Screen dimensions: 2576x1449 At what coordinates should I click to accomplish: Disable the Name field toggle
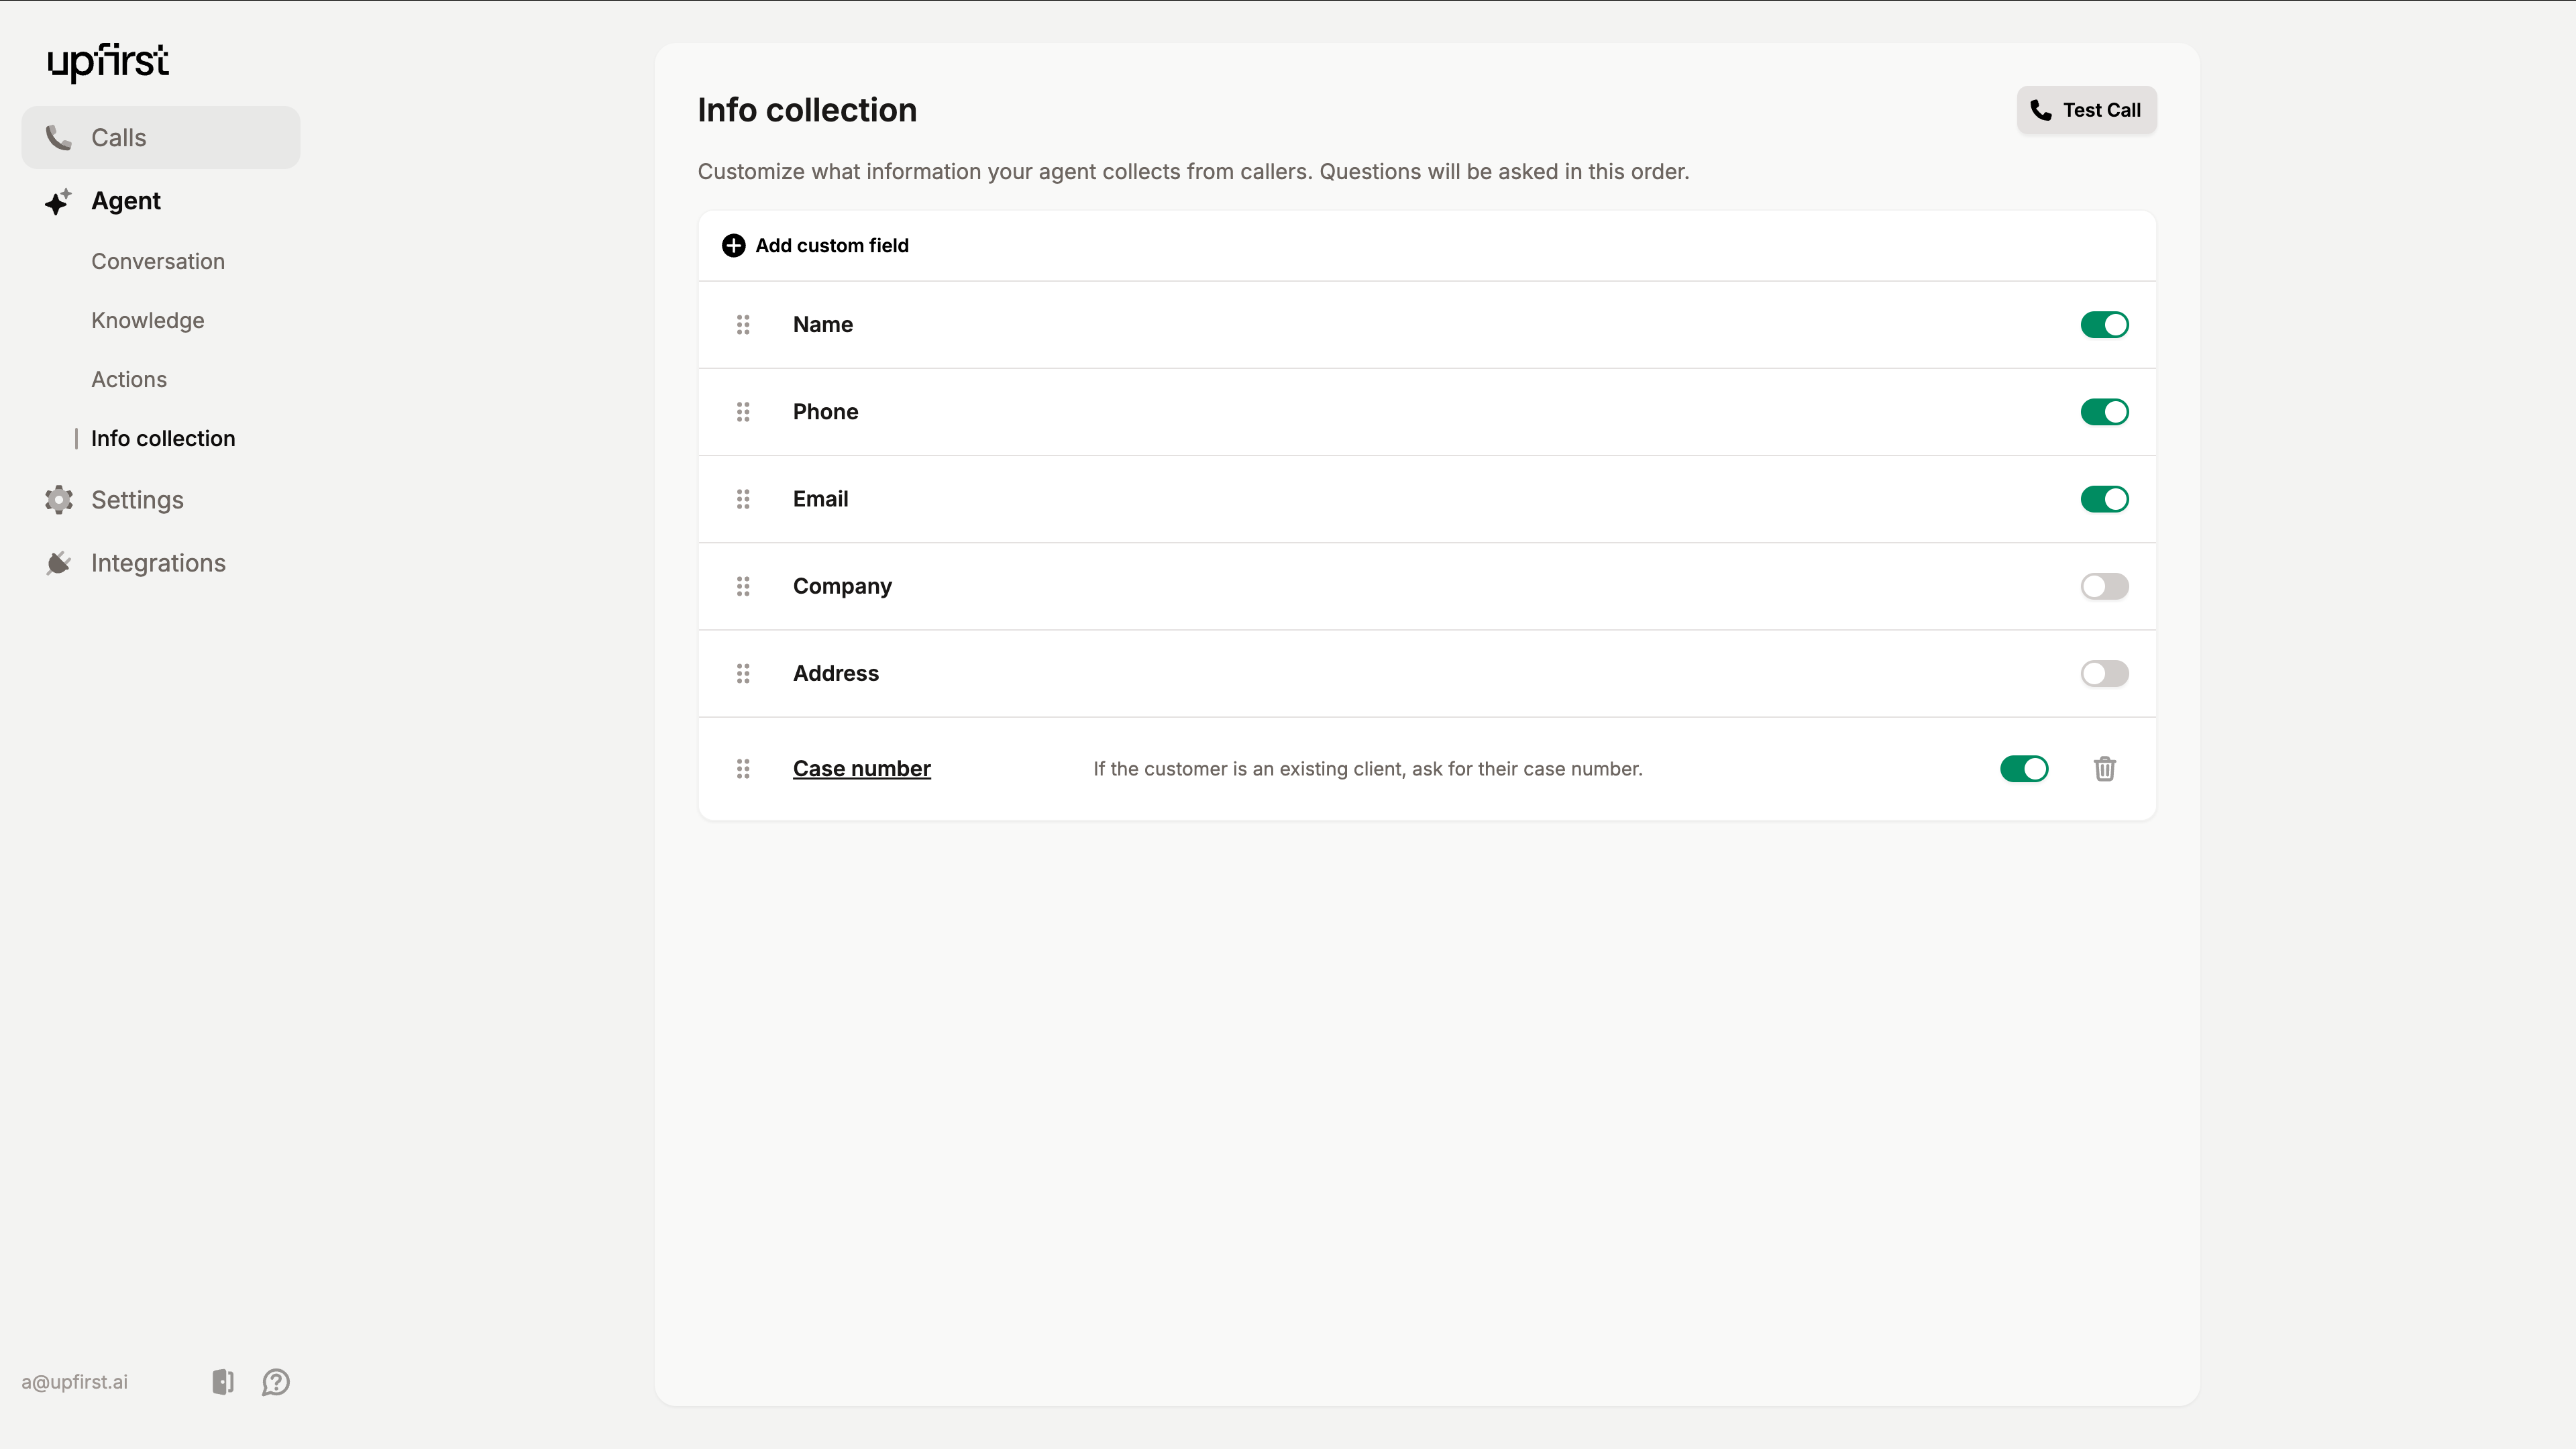[2104, 324]
